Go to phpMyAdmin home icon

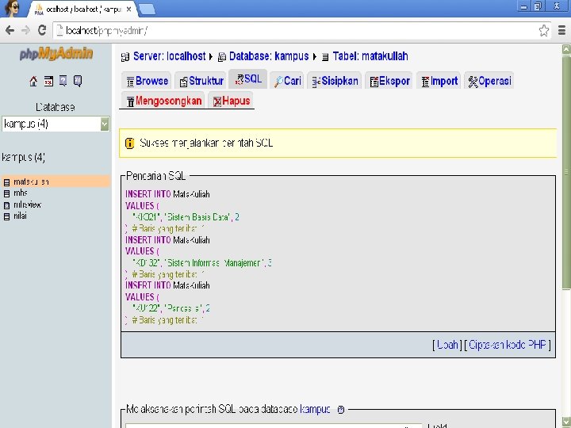click(x=33, y=81)
